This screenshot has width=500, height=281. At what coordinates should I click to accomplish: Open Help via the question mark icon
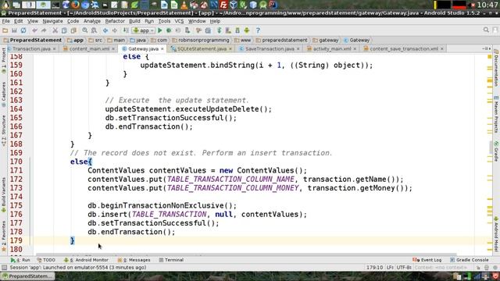pos(258,30)
